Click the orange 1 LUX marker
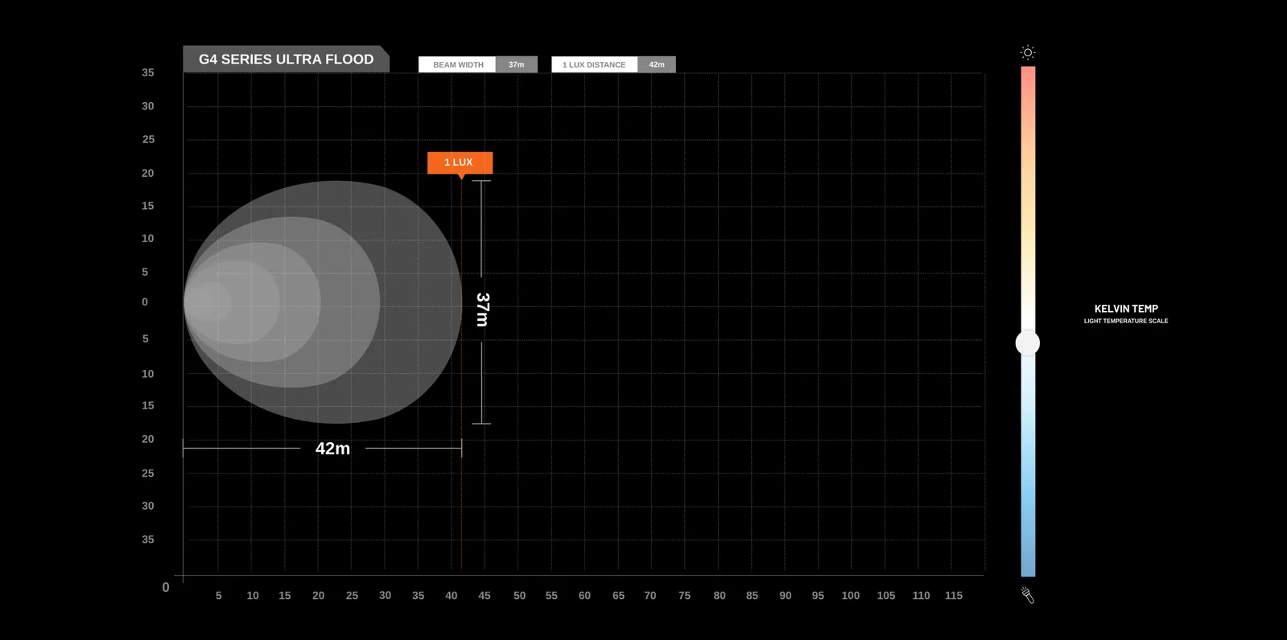Image resolution: width=1287 pixels, height=640 pixels. (459, 162)
